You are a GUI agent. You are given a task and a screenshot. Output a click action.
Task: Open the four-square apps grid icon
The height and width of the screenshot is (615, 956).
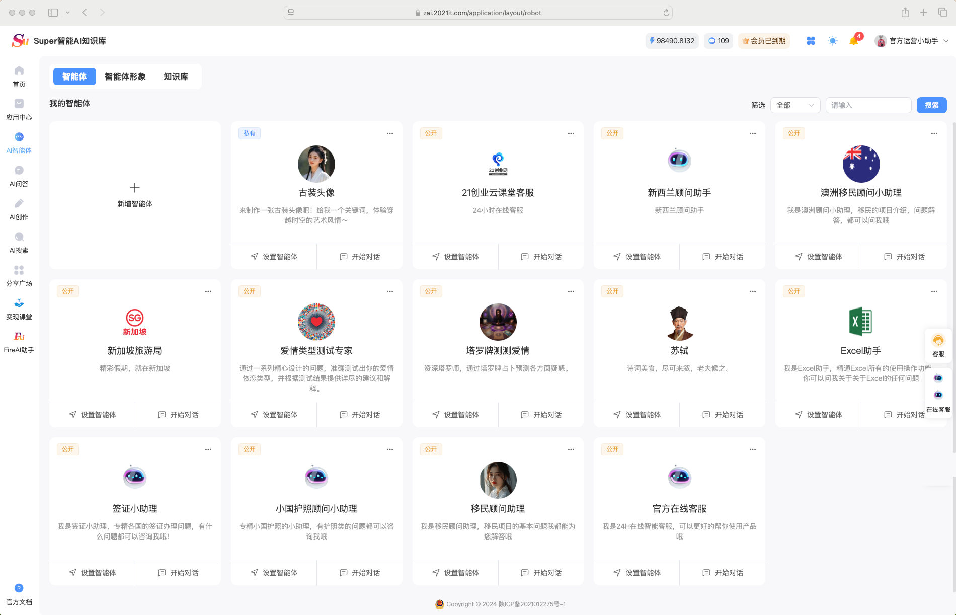811,41
